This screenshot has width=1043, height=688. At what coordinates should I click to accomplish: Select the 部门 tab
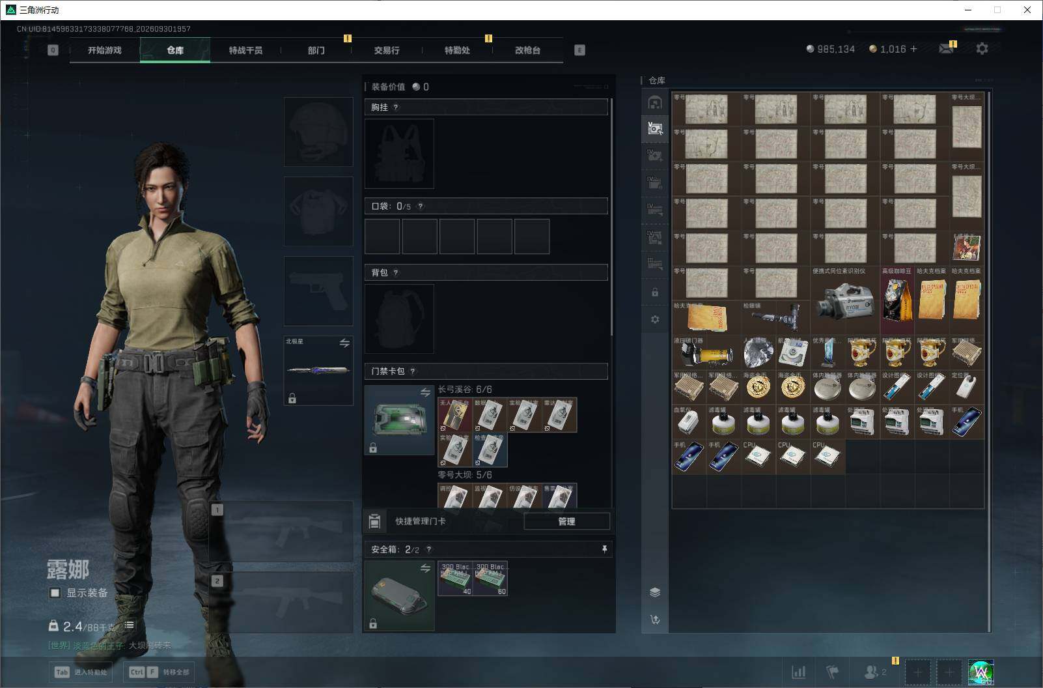click(316, 50)
